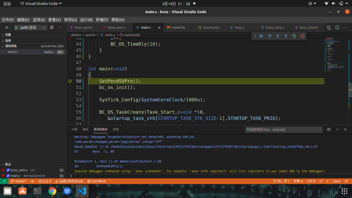This screenshot has height=198, width=352.
Task: Open the Visual Studio Code app menu
Action: [41, 4]
